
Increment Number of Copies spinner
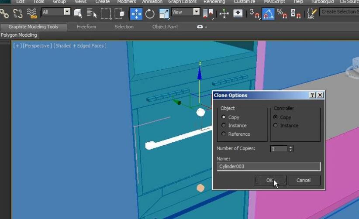(x=290, y=147)
